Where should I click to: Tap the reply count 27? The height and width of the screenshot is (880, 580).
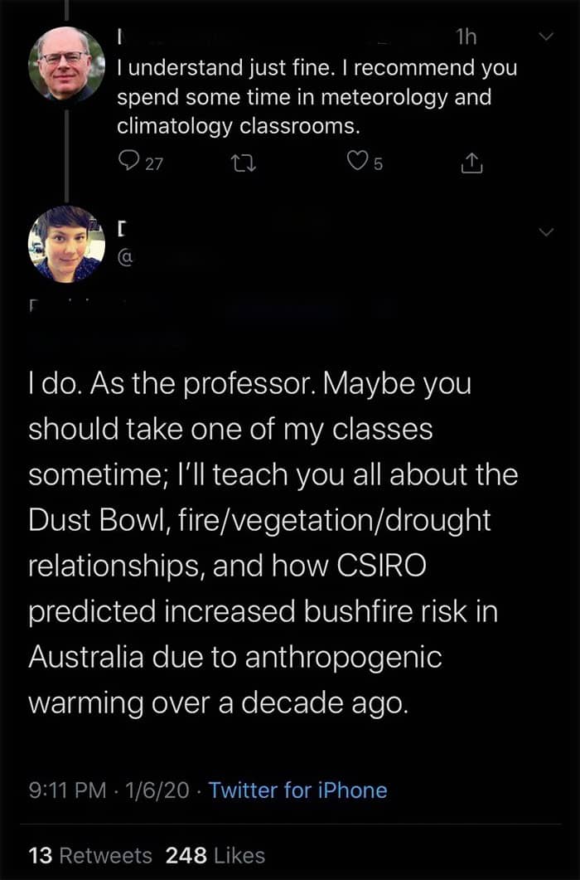153,164
